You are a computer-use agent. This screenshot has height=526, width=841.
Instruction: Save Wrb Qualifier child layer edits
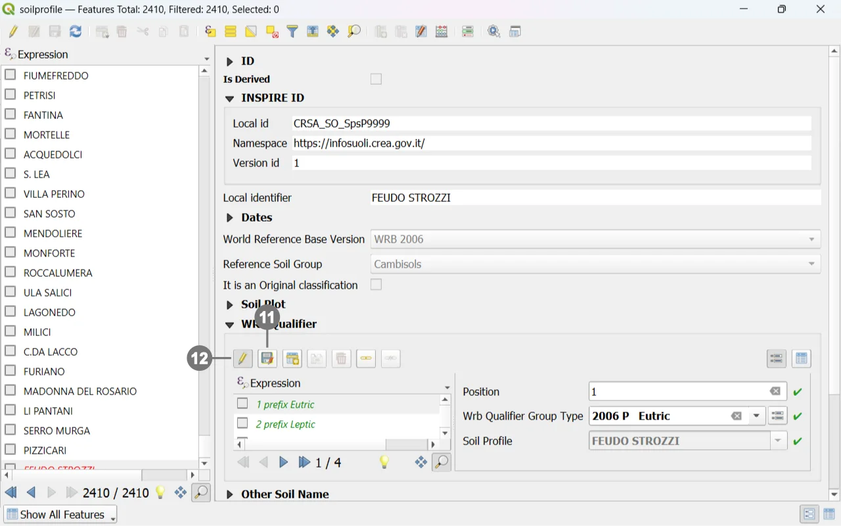click(x=267, y=358)
